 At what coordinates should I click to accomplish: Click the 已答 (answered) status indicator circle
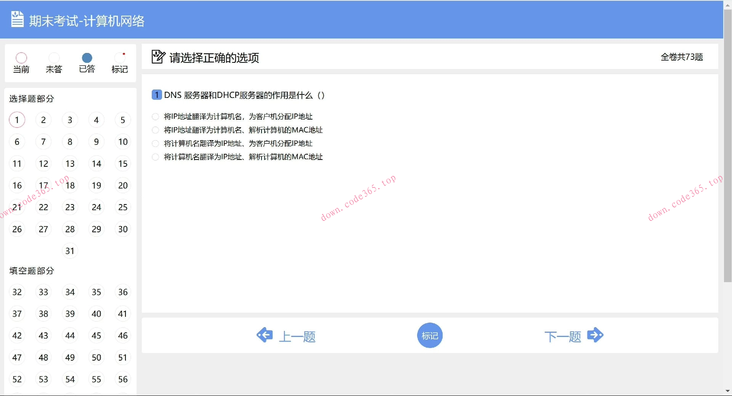pos(87,57)
